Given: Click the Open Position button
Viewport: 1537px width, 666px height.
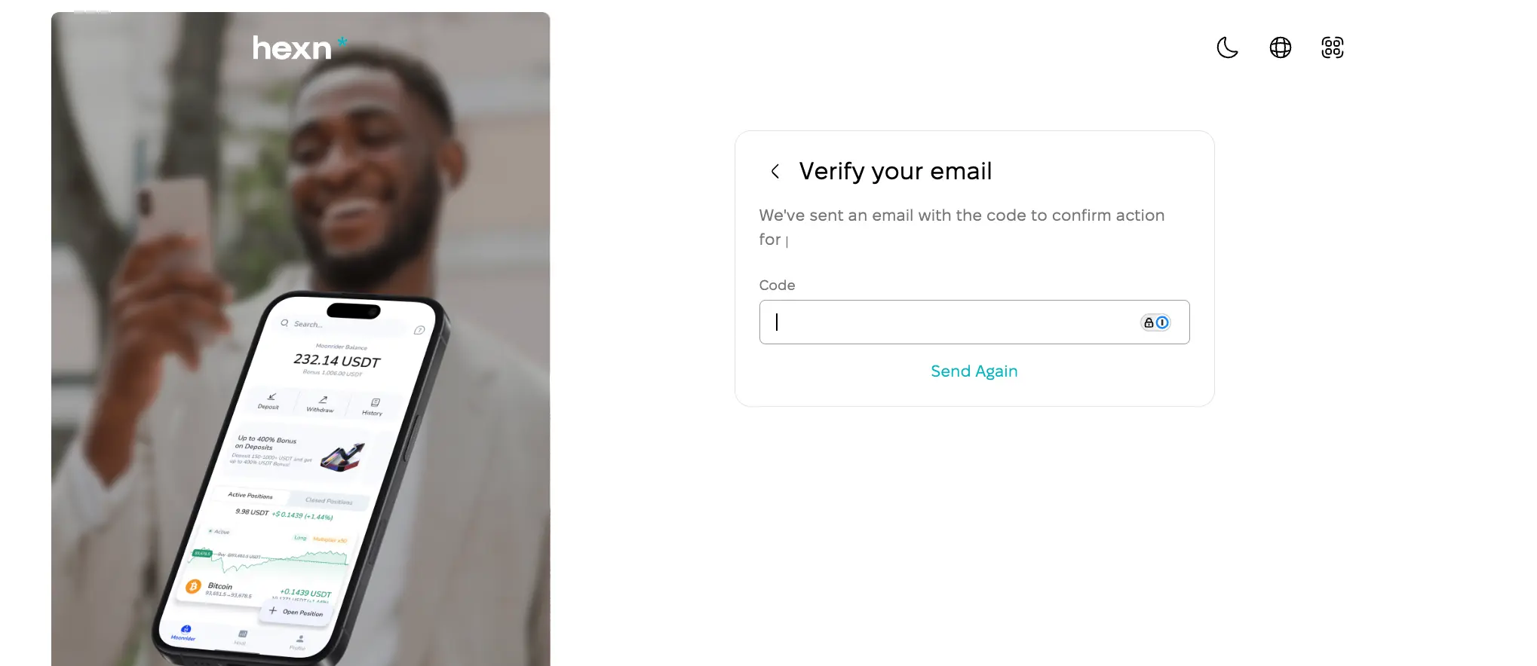Looking at the screenshot, I should (296, 612).
